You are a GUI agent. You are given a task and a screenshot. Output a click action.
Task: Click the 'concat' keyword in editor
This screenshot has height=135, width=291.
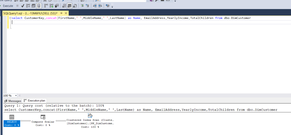[x=51, y=18]
